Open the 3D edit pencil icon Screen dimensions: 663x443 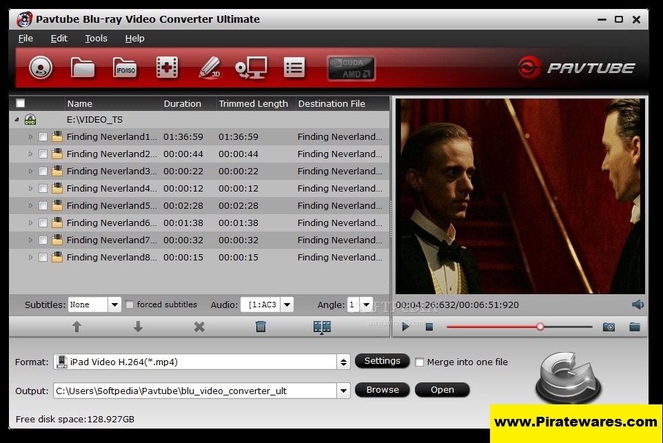pyautogui.click(x=209, y=68)
